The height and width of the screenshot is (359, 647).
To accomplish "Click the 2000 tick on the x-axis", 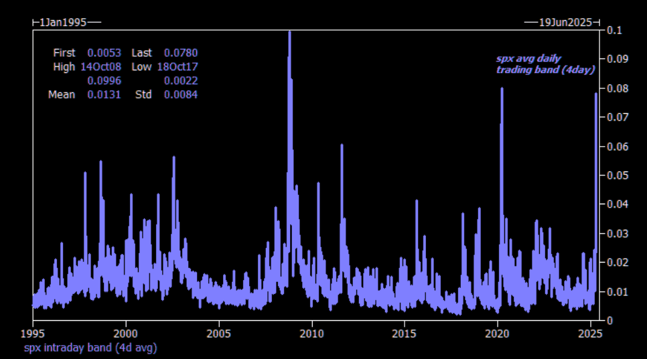I will coord(126,333).
